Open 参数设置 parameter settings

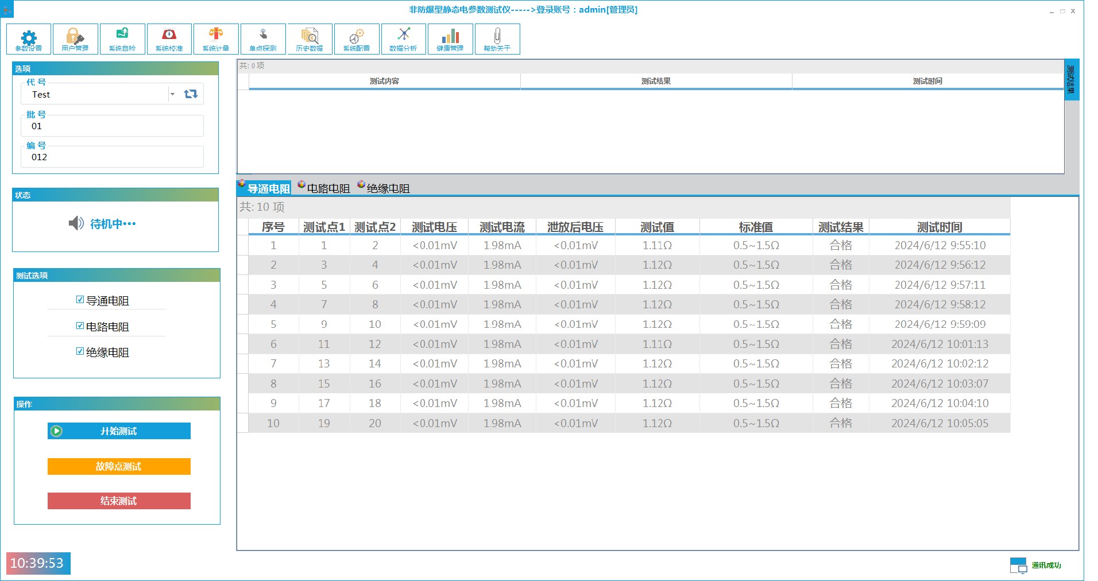click(29, 39)
